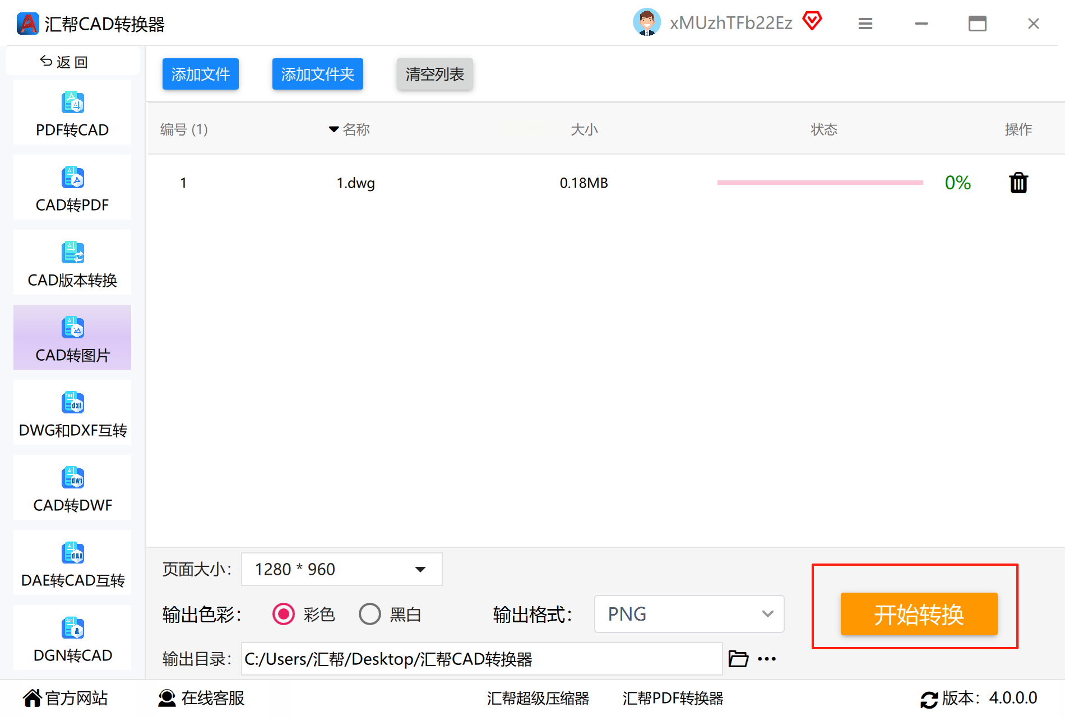Click the 清空列表 button
The image size is (1065, 717).
[435, 74]
